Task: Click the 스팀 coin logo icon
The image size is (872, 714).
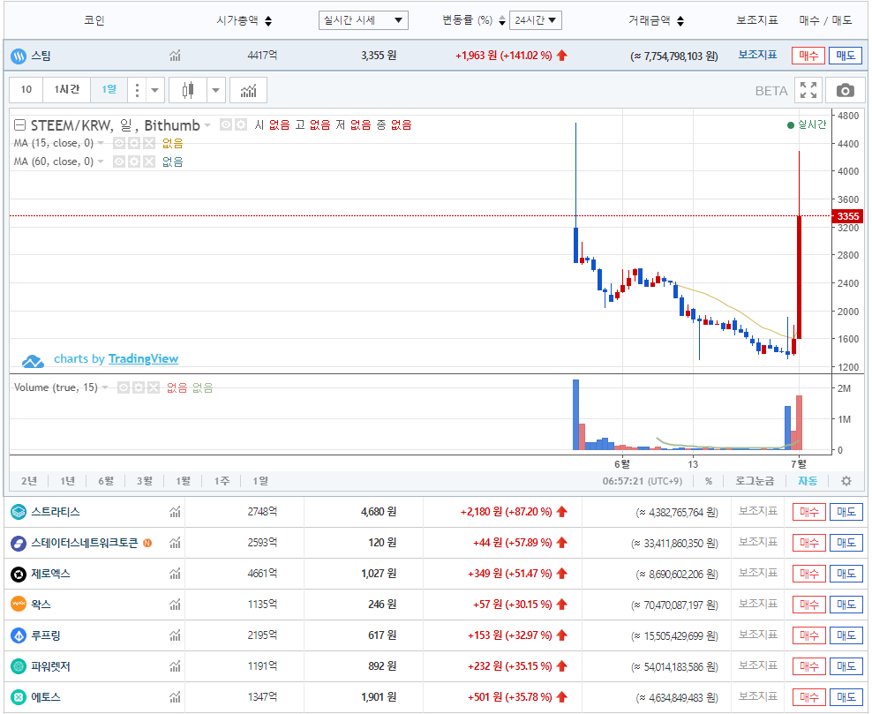Action: tap(19, 56)
